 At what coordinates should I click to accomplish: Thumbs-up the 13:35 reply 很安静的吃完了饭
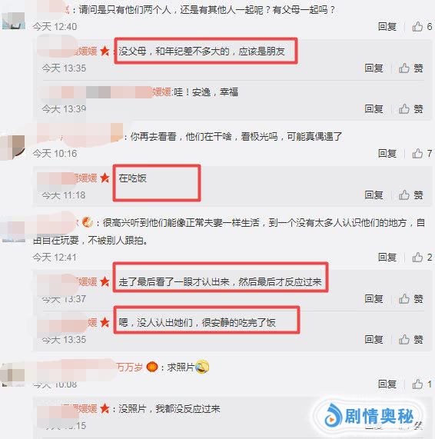tap(410, 340)
